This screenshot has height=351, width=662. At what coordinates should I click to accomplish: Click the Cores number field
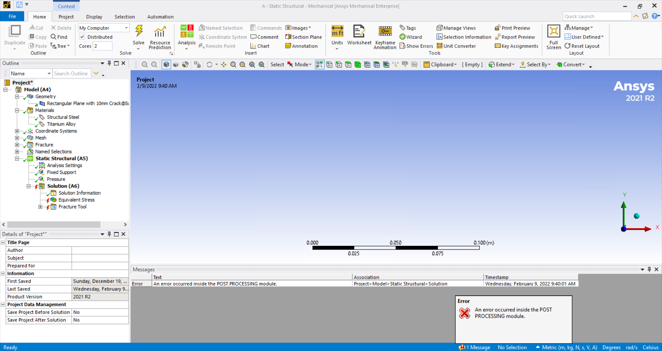pyautogui.click(x=102, y=46)
